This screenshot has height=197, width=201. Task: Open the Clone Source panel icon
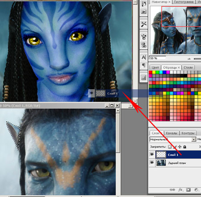tap(144, 45)
